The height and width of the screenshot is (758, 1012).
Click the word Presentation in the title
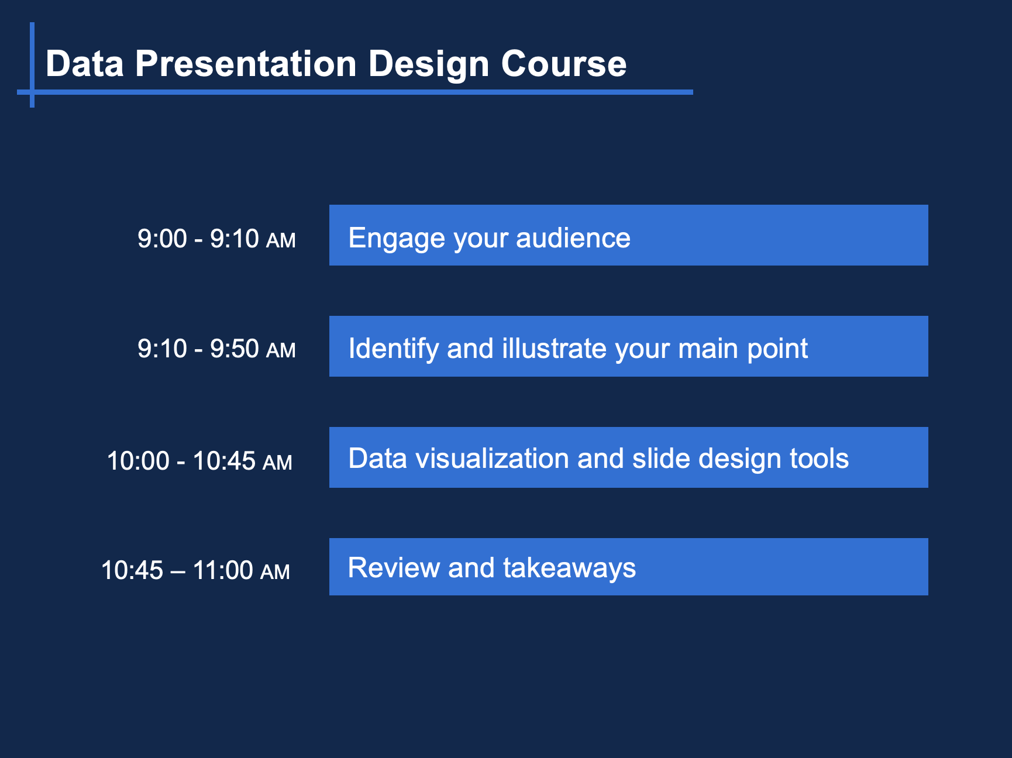coord(246,63)
